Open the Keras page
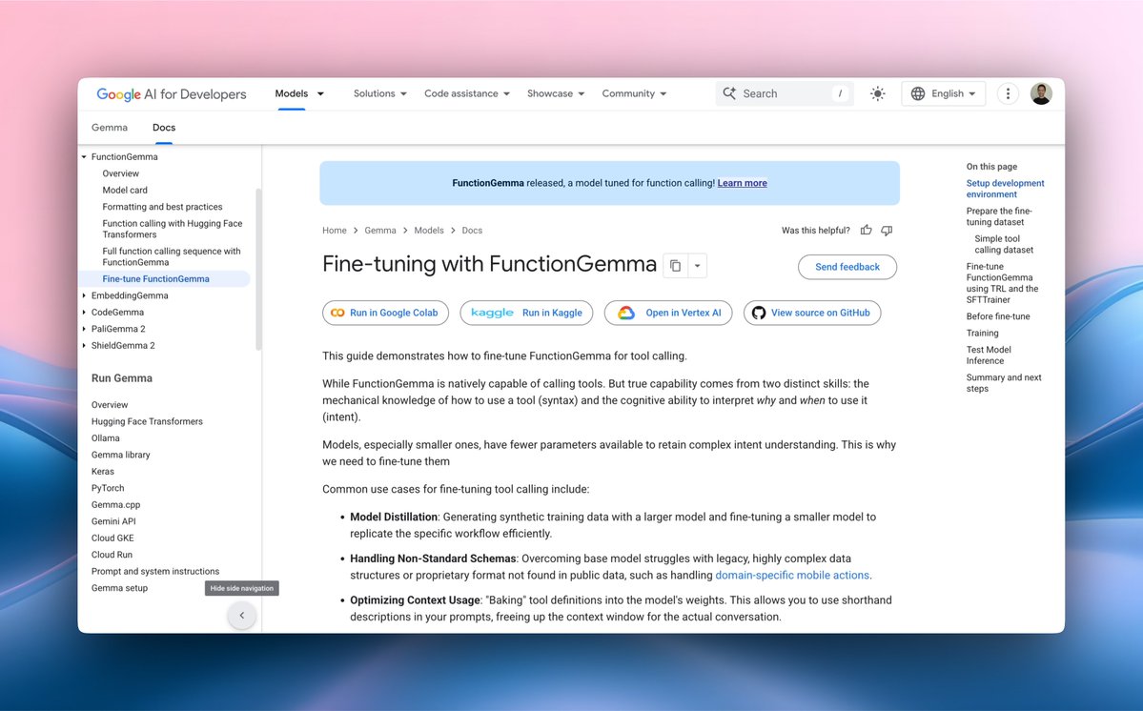This screenshot has width=1143, height=711. click(x=103, y=472)
